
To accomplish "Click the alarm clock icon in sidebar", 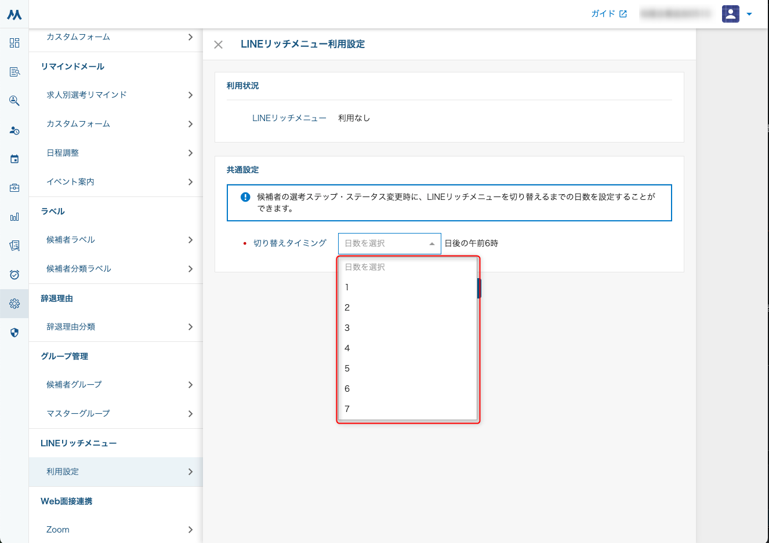I will tap(14, 275).
